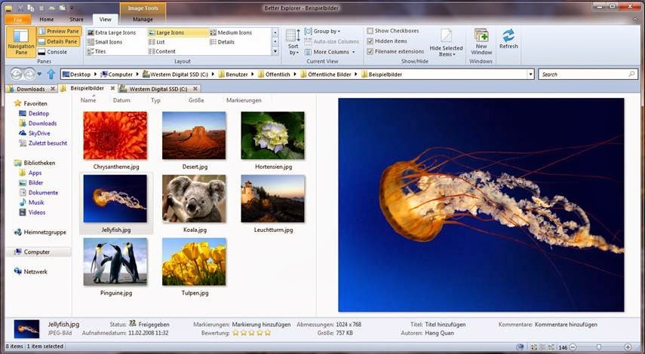Click Titel hinzufügen in details pane
The width and height of the screenshot is (645, 354).
[x=445, y=325]
